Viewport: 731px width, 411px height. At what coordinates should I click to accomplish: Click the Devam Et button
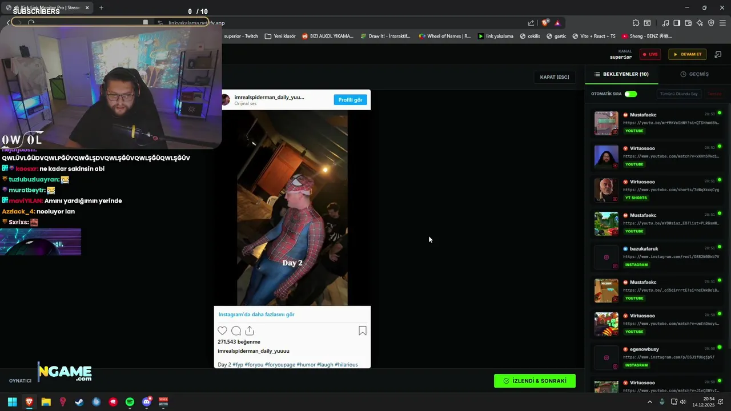pyautogui.click(x=687, y=54)
